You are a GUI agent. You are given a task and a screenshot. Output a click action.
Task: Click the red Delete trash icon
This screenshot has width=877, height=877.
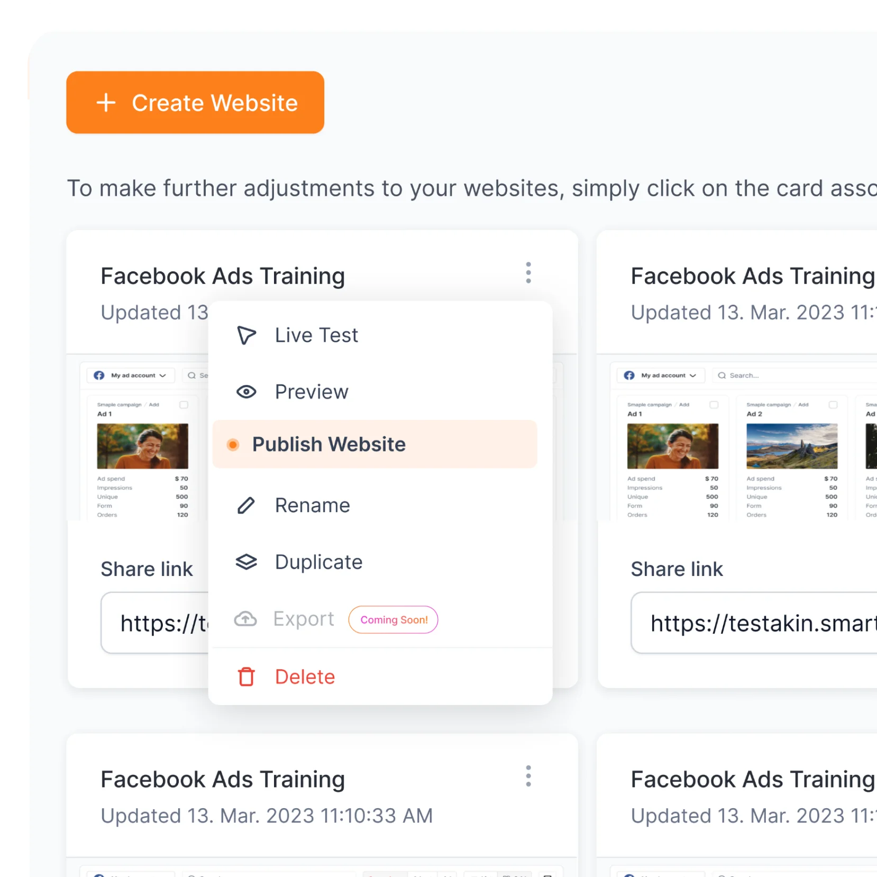click(x=246, y=677)
